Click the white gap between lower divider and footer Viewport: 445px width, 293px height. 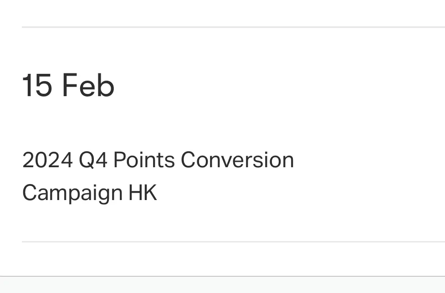[x=222, y=259]
